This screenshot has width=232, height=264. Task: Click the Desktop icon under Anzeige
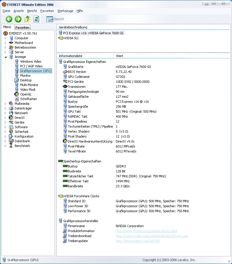[x=16, y=80]
